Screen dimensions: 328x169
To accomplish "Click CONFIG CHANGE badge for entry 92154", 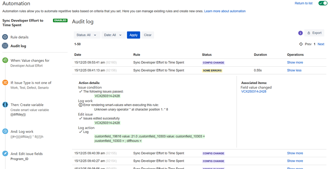I will [x=213, y=161].
